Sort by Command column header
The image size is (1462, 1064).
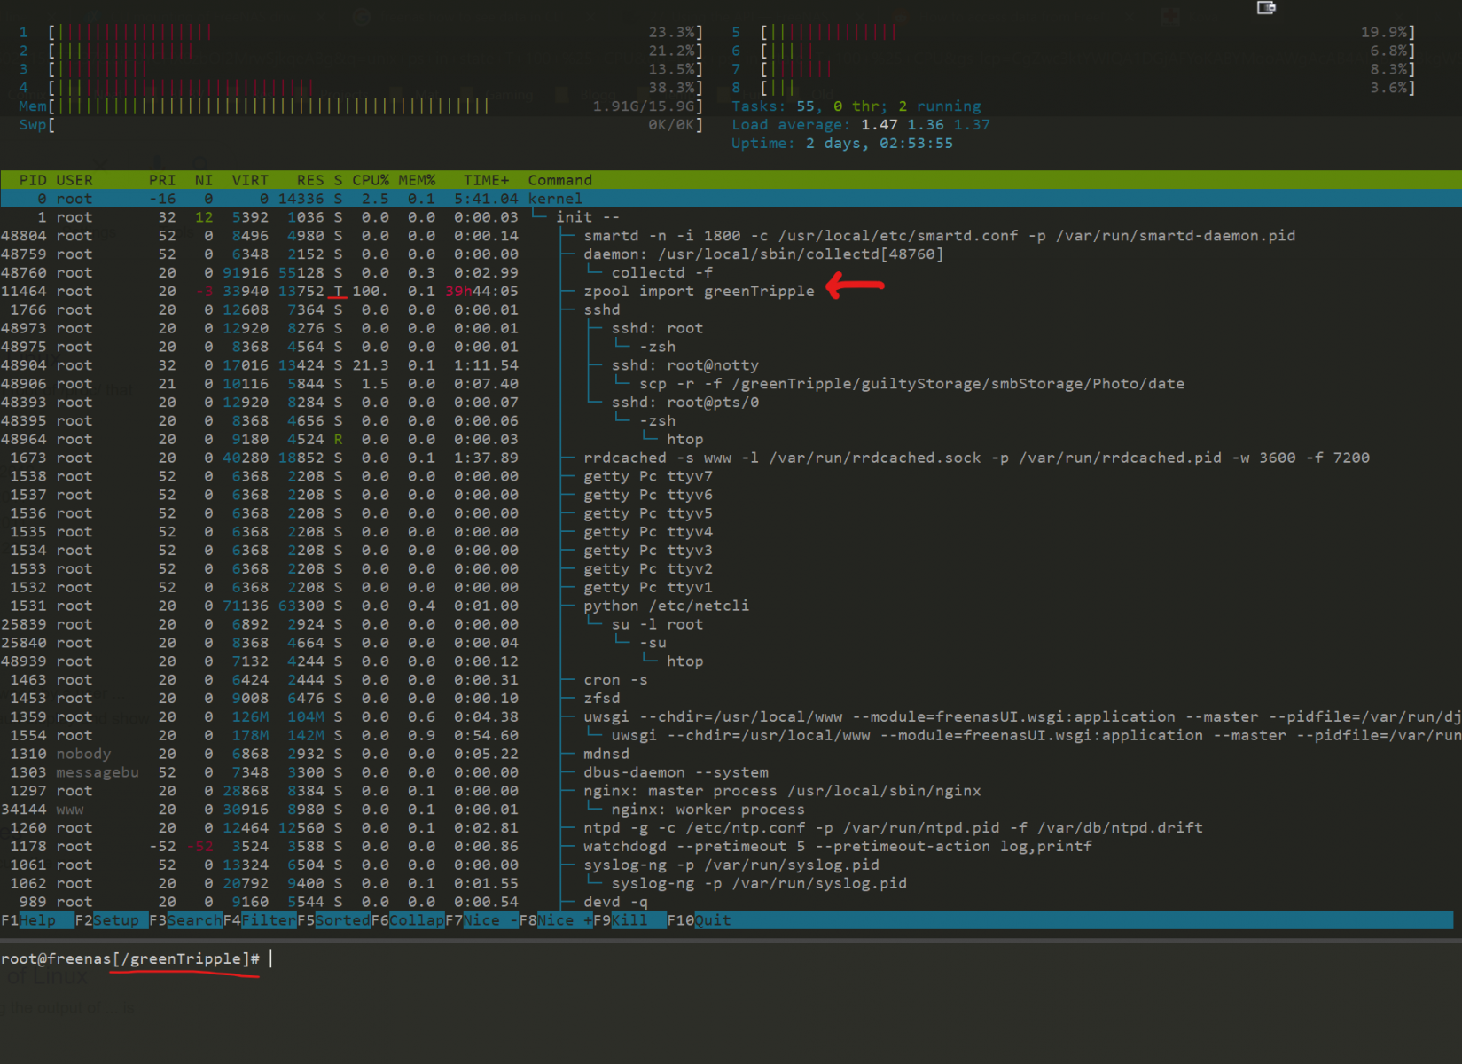coord(560,180)
